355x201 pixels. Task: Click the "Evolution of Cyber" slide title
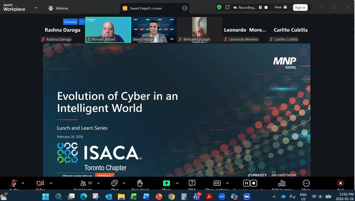[118, 102]
